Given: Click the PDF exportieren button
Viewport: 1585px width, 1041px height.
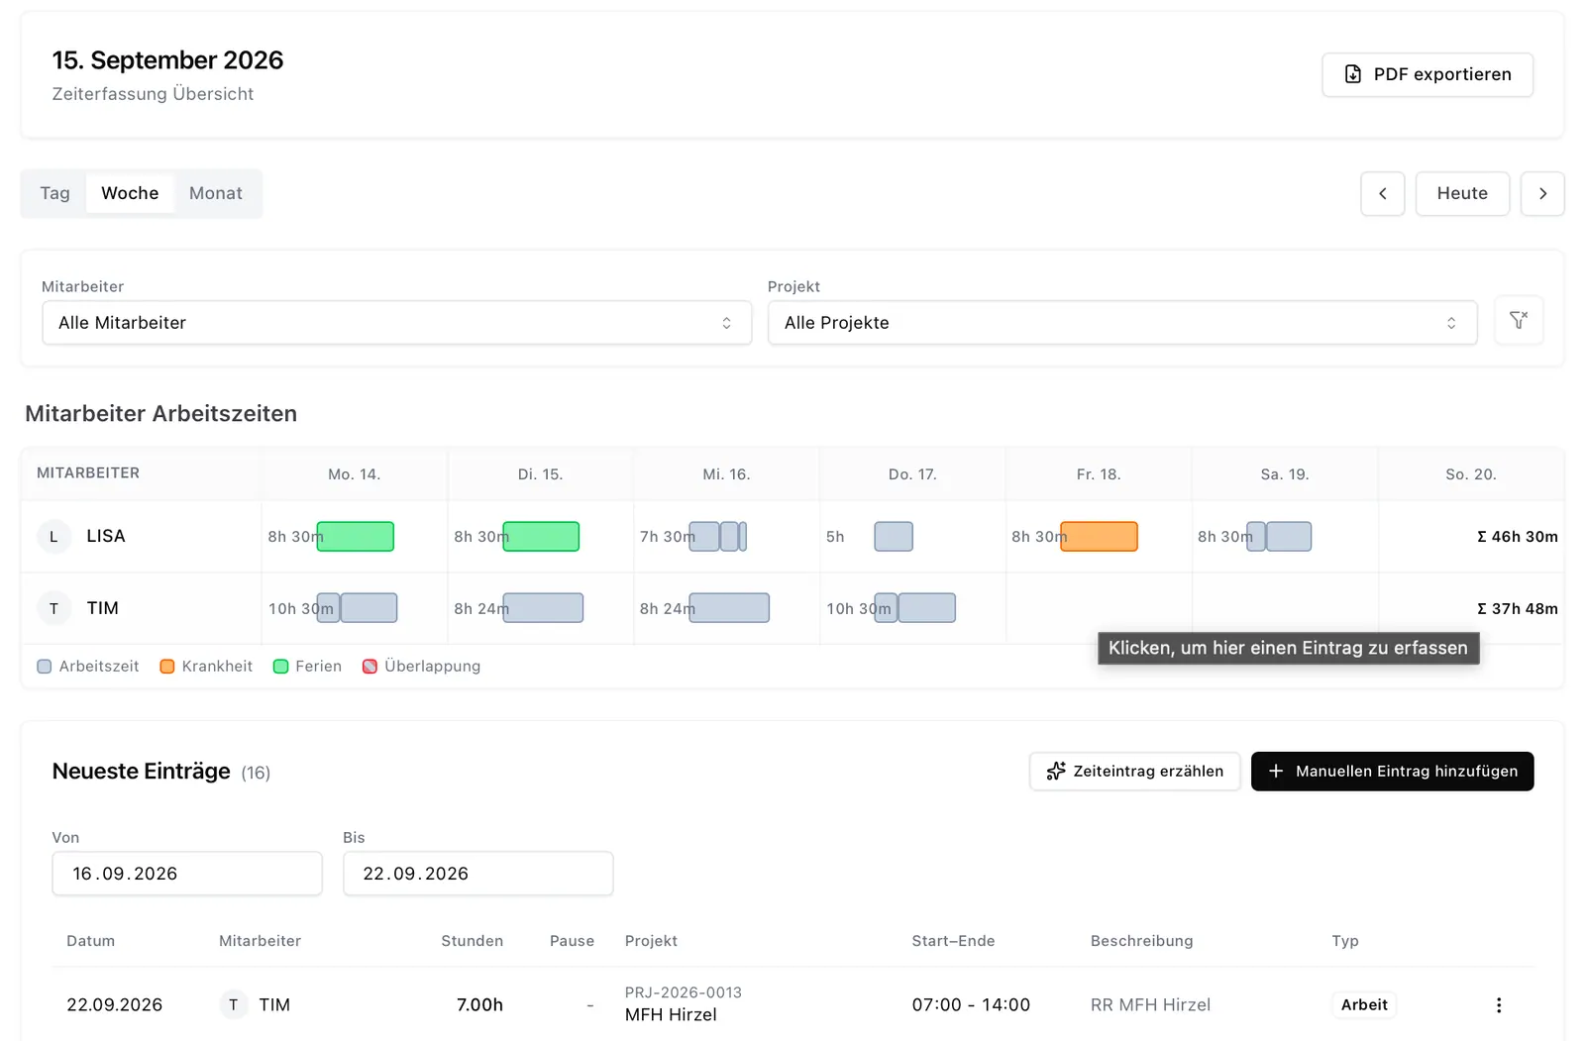Looking at the screenshot, I should point(1427,74).
